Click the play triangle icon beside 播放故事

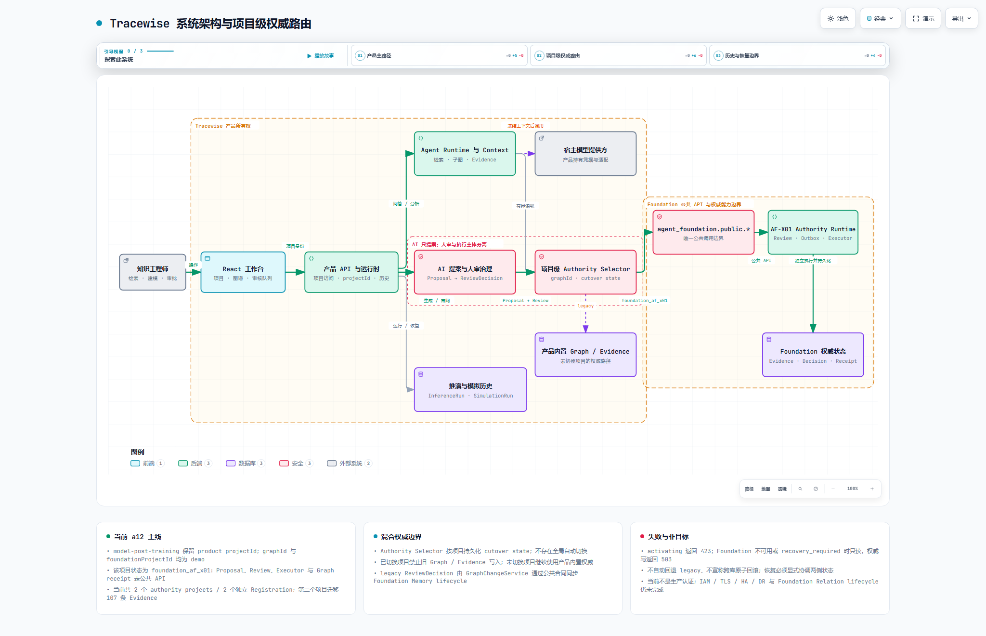coord(309,56)
